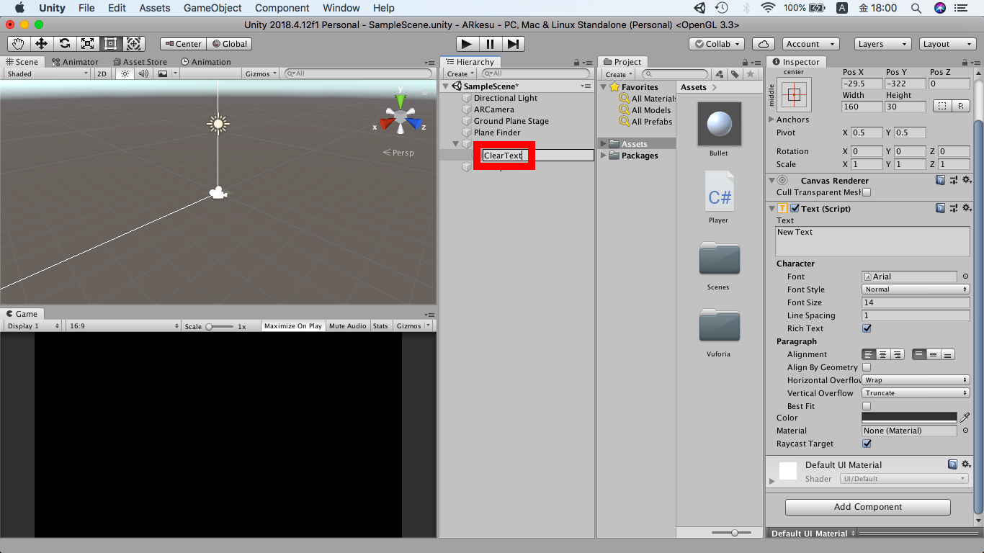Set left horizontal text alignment
The image size is (984, 553).
click(869, 354)
